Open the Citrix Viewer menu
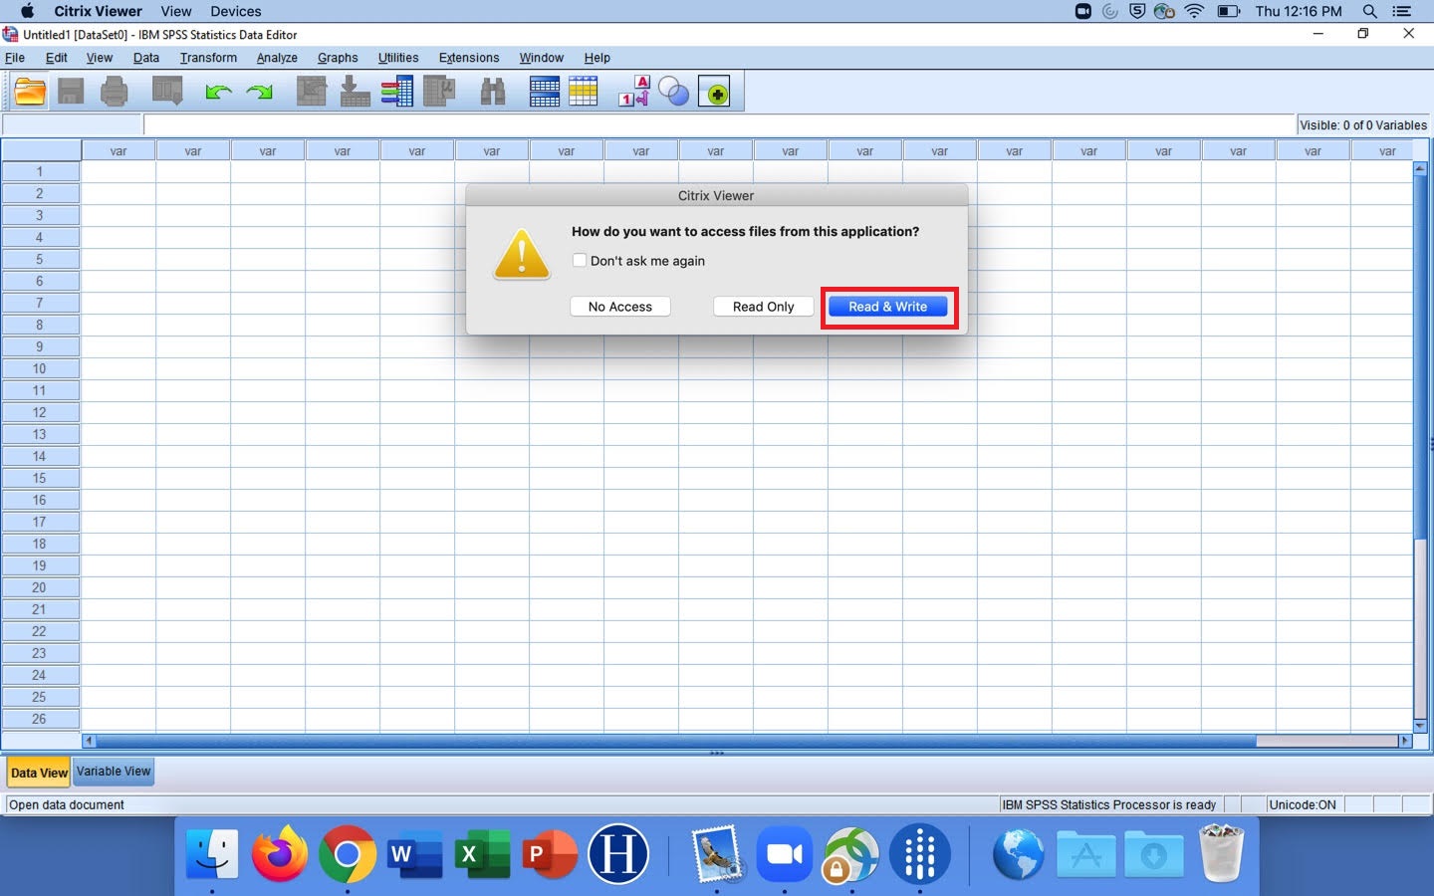 click(98, 11)
